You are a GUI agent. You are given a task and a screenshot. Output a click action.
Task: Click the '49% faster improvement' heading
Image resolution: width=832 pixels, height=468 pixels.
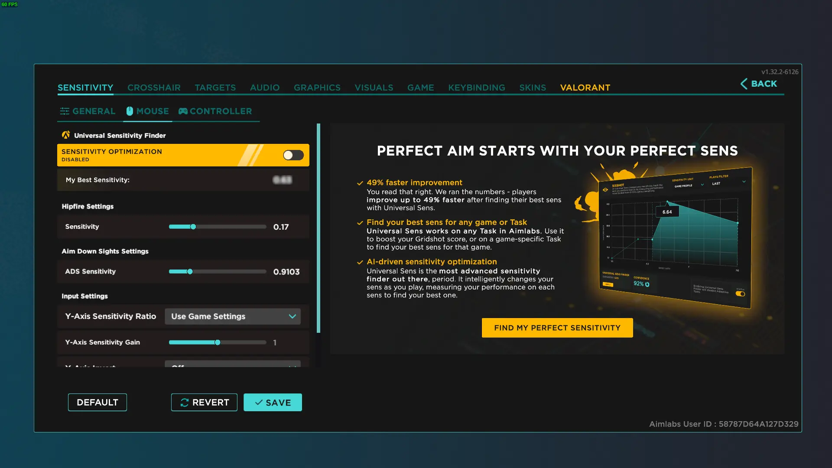[414, 182]
